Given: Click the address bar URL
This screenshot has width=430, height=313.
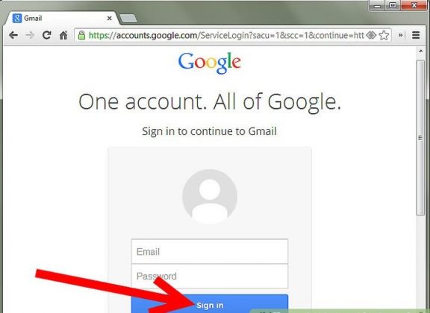Looking at the screenshot, I should (x=226, y=35).
